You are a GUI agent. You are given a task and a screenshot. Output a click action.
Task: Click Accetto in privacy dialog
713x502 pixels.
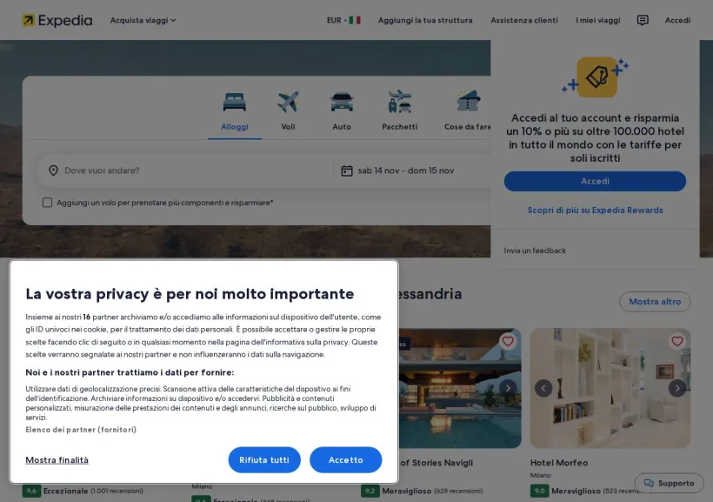pos(345,459)
